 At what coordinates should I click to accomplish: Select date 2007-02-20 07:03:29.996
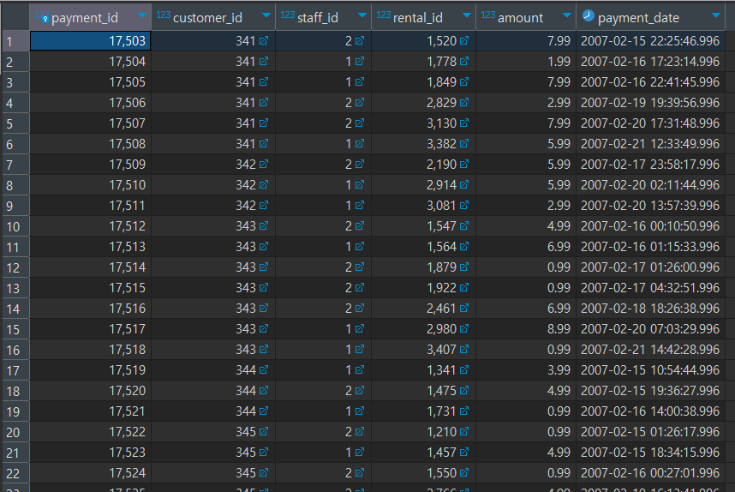click(650, 329)
